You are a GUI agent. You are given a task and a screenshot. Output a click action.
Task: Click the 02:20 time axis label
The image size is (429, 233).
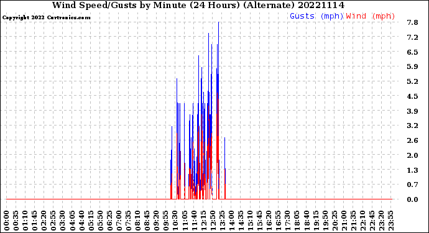click(x=44, y=221)
